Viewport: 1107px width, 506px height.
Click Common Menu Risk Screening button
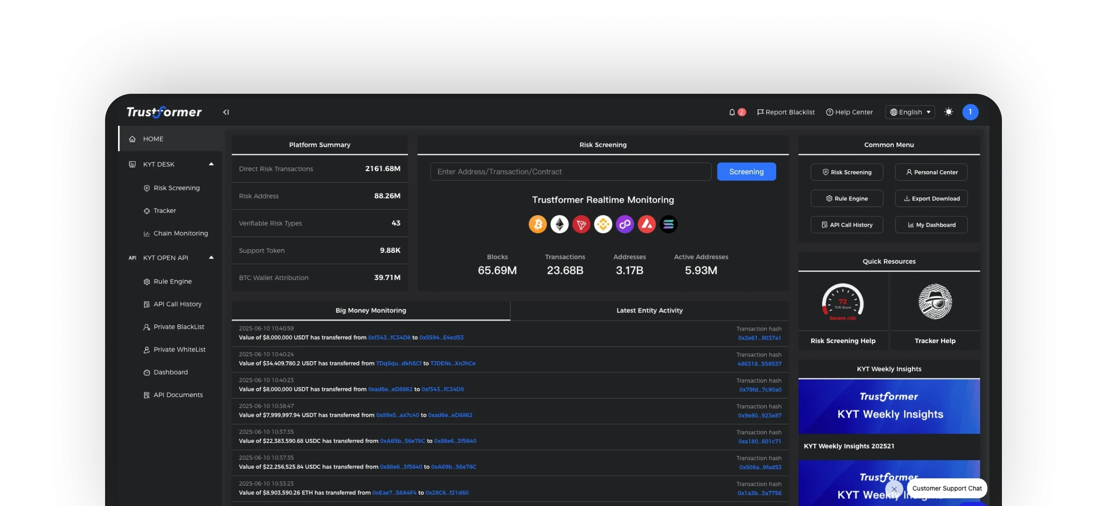(847, 172)
